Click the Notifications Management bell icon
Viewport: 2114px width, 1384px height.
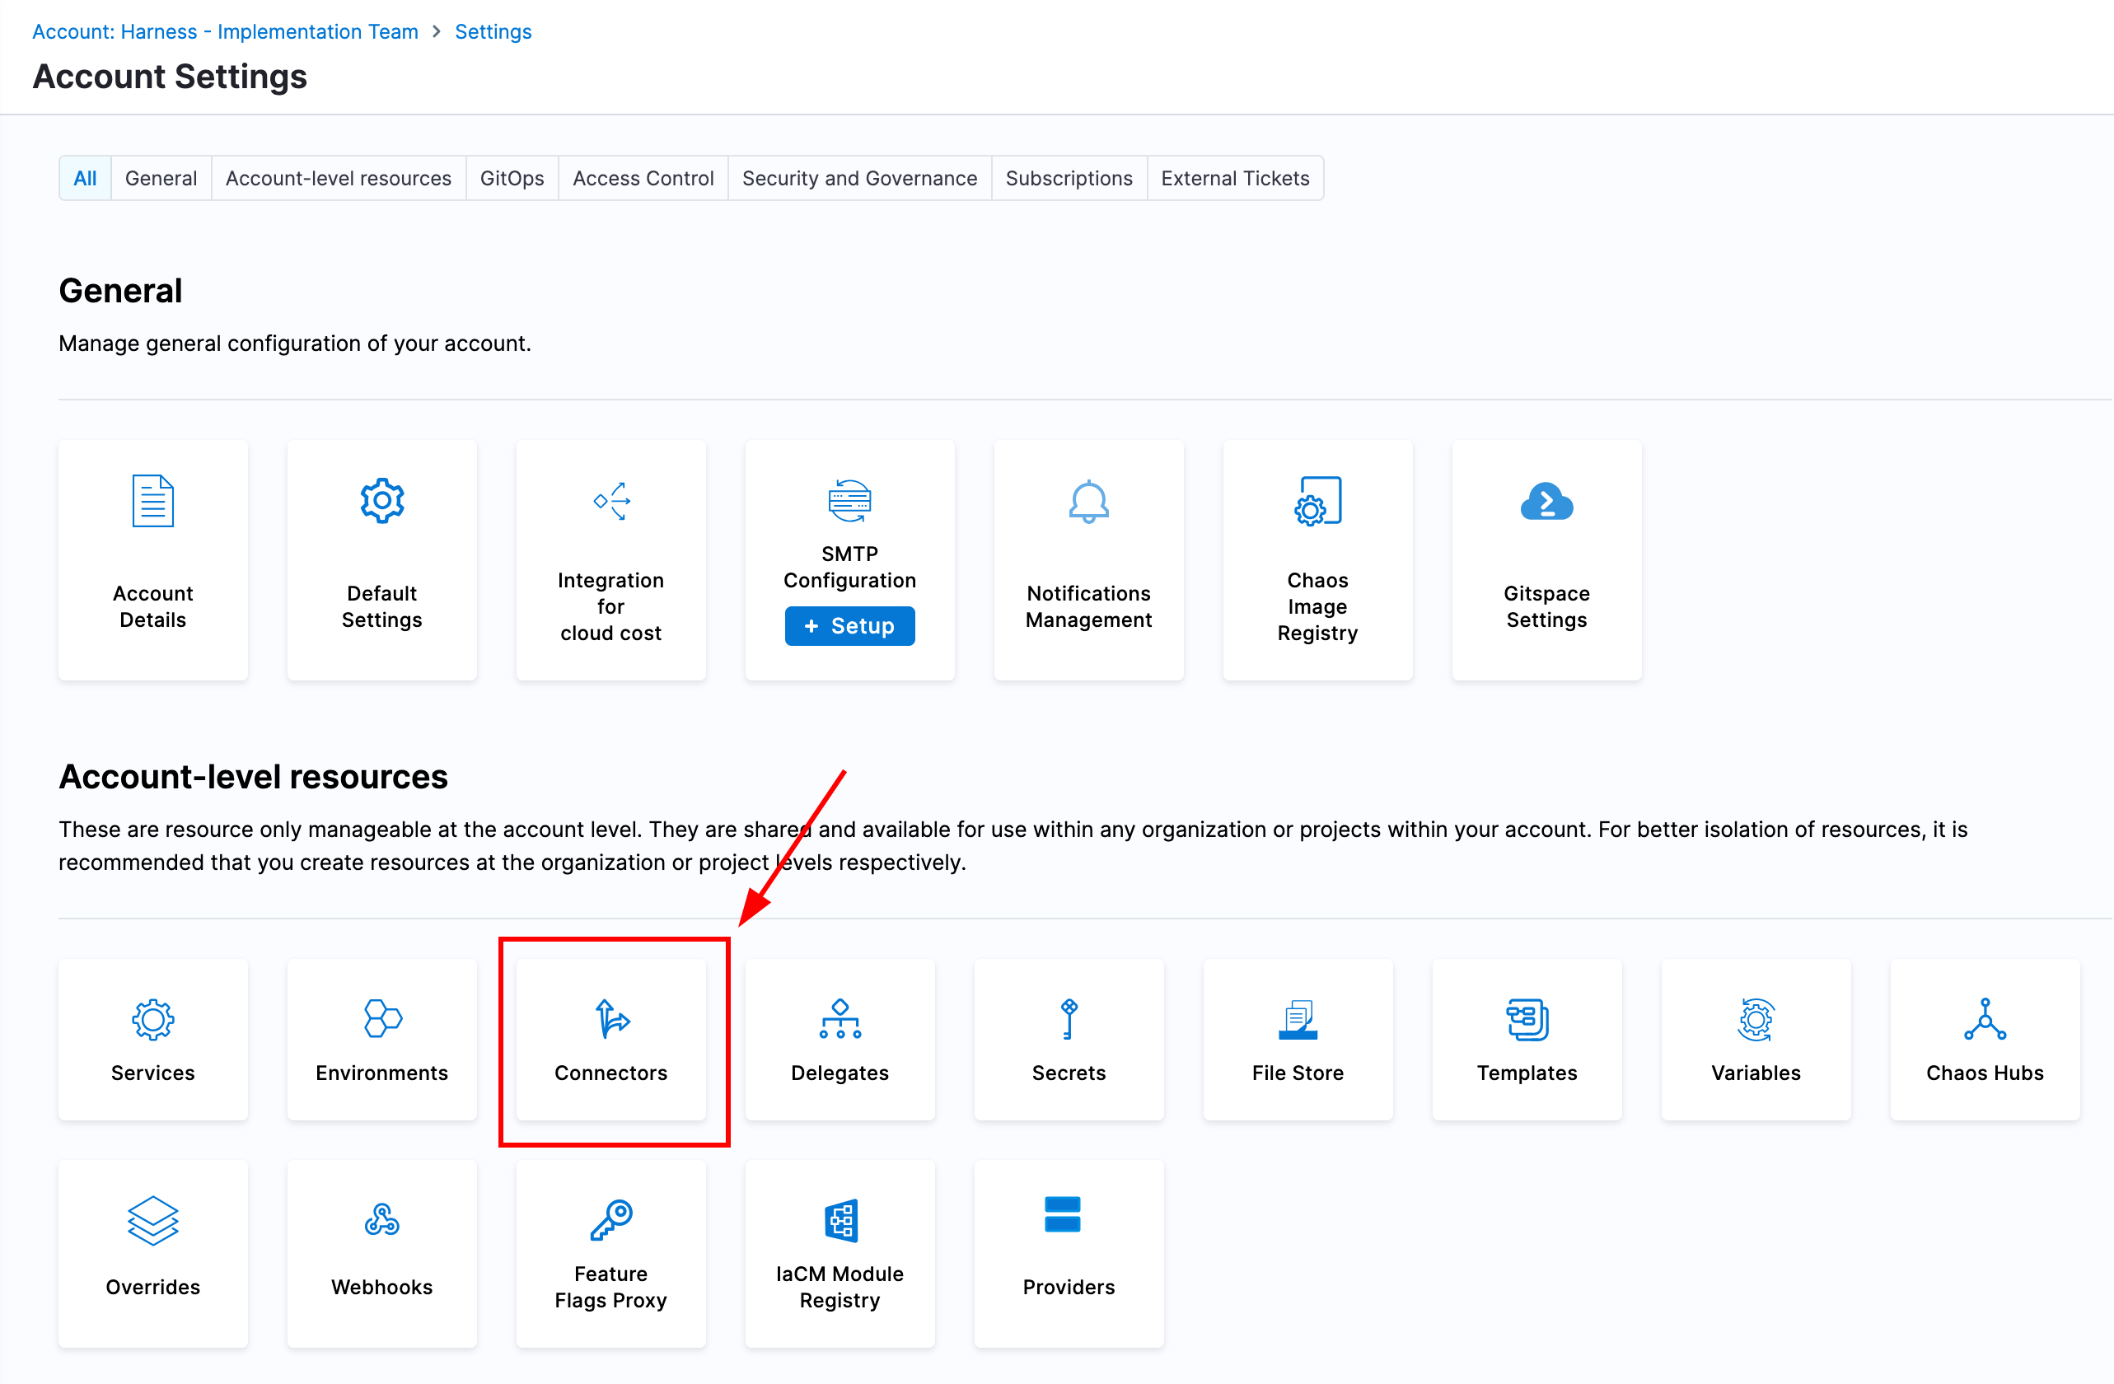pos(1088,502)
